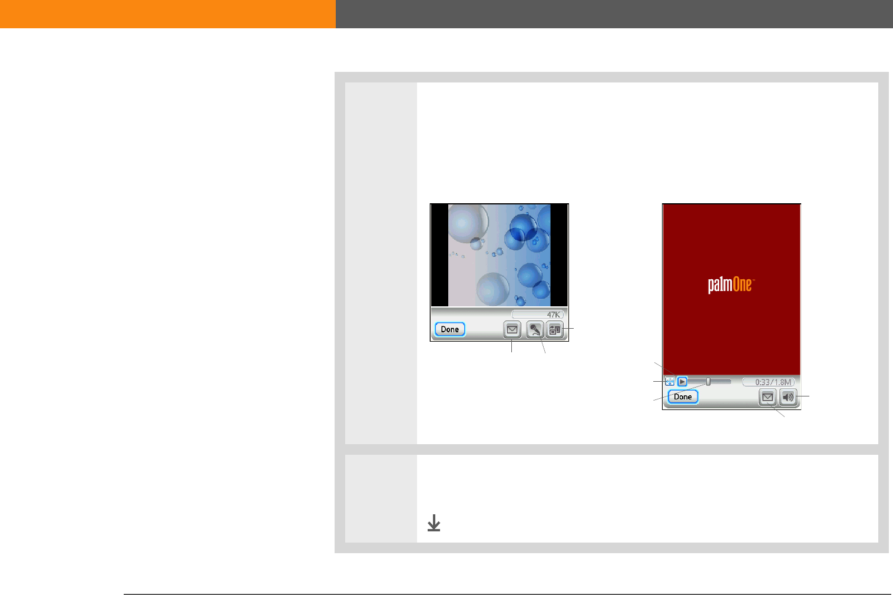The width and height of the screenshot is (893, 595).
Task: Click the Done button under the bubbles photo
Action: coord(450,329)
